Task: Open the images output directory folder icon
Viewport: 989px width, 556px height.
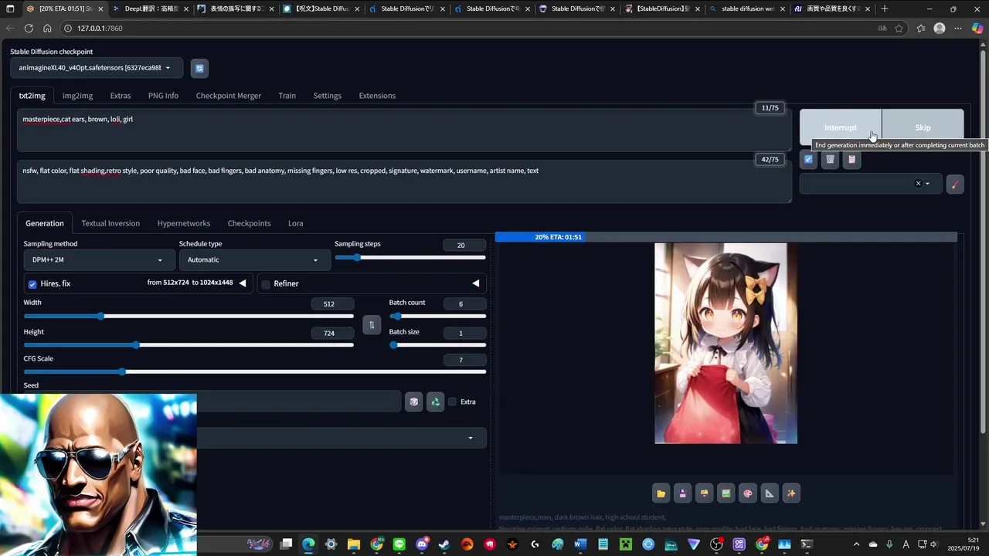Action: click(x=661, y=493)
